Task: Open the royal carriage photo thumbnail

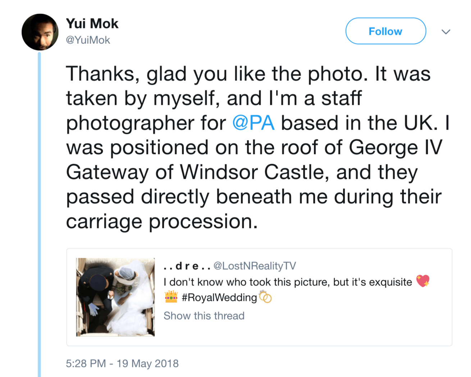Action: pyautogui.click(x=115, y=297)
